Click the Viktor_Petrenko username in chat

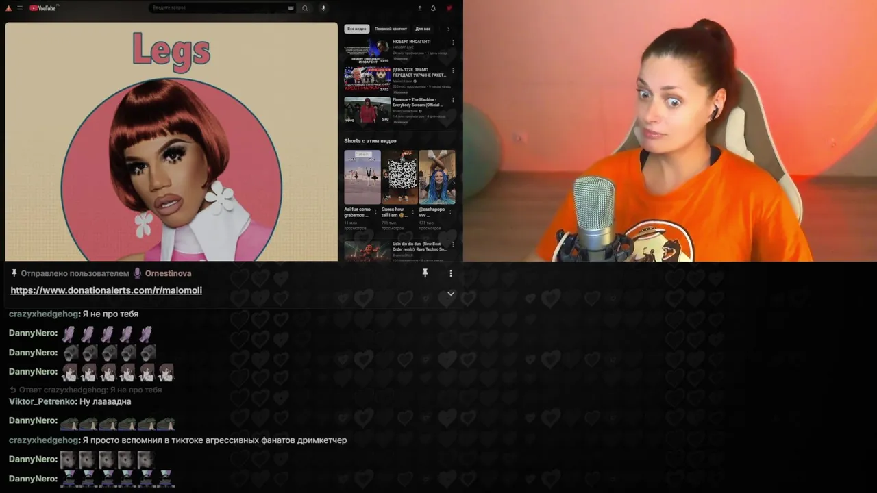click(42, 401)
